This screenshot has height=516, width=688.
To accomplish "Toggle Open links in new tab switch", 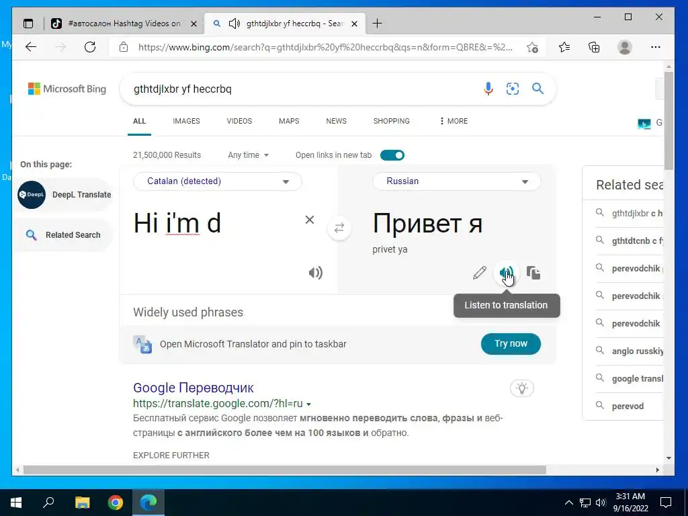I will pos(392,155).
